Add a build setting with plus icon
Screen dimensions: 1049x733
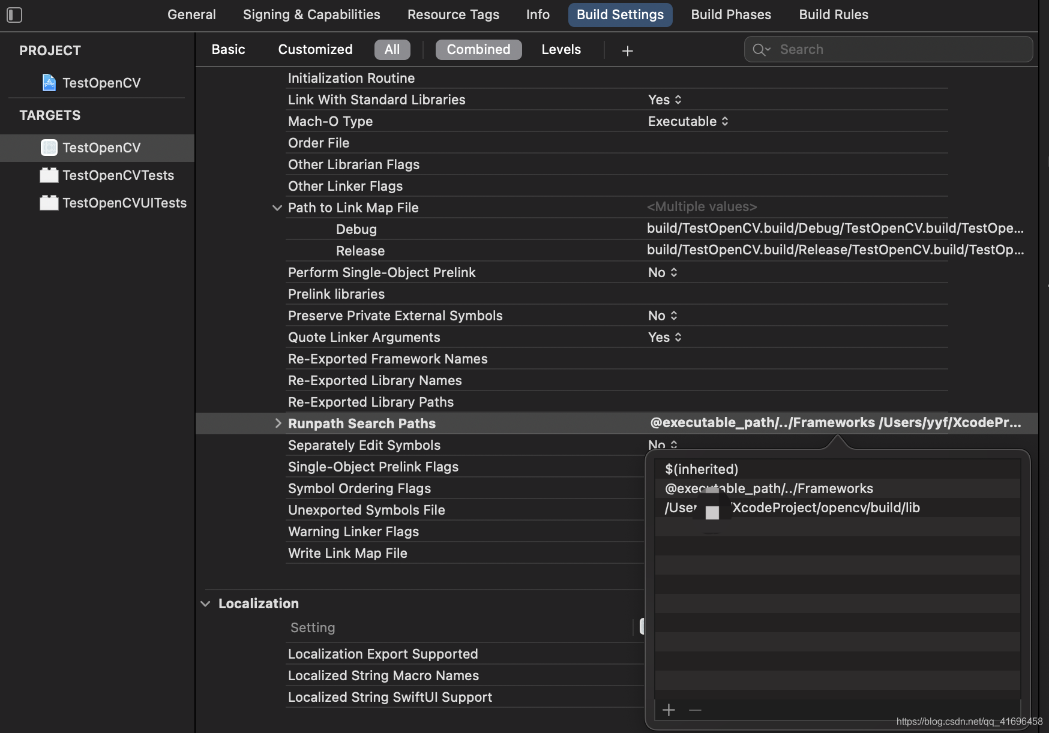pyautogui.click(x=628, y=51)
